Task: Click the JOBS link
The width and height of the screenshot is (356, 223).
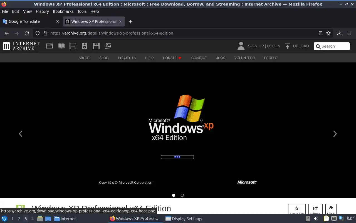Action: point(221,58)
